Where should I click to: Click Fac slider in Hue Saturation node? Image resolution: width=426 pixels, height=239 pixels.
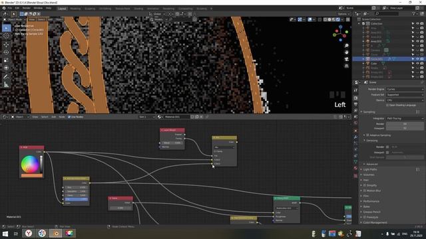(77, 199)
